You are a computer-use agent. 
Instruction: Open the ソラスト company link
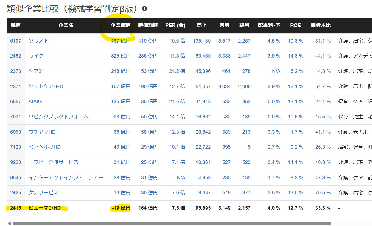tap(38, 41)
